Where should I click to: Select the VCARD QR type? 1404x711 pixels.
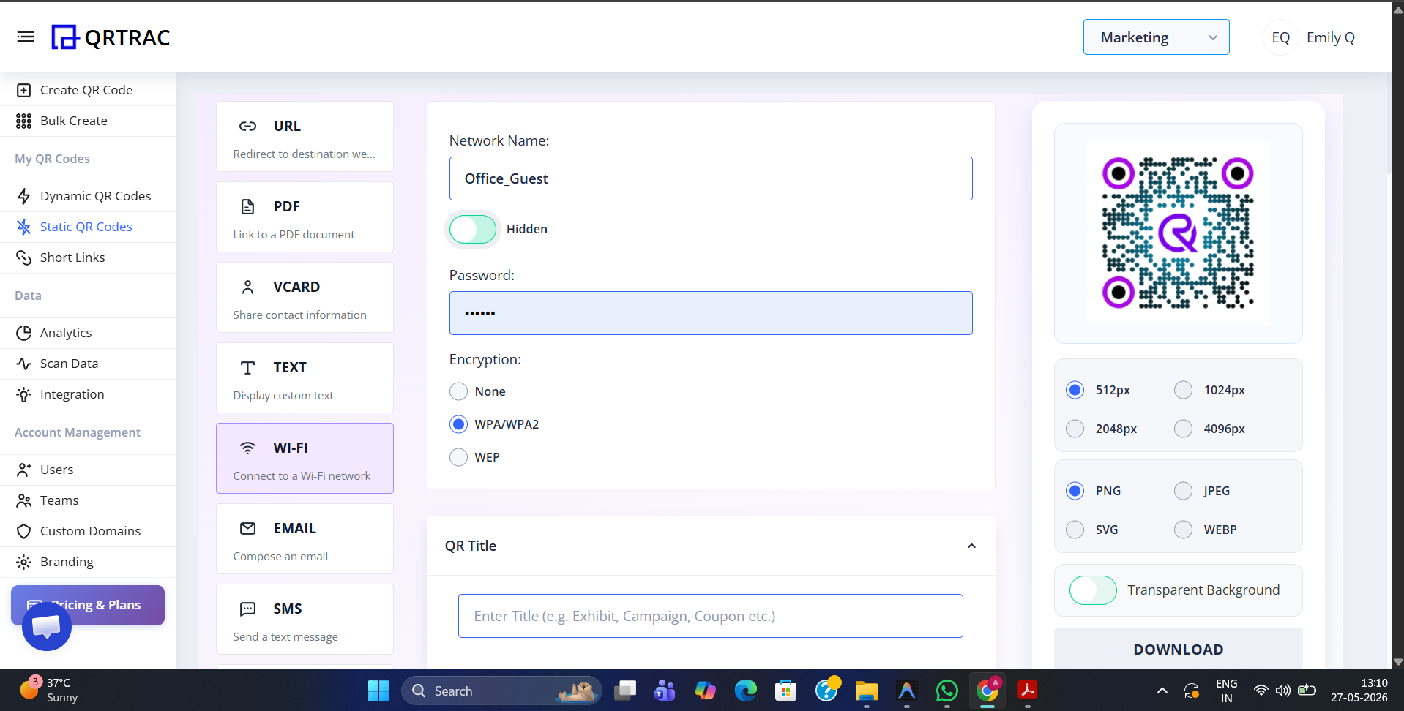pyautogui.click(x=305, y=298)
